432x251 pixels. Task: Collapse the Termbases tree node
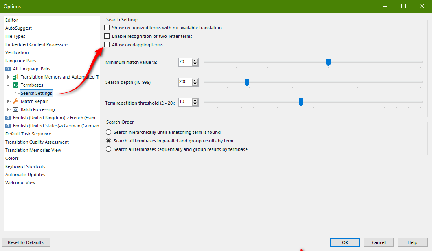[8, 85]
